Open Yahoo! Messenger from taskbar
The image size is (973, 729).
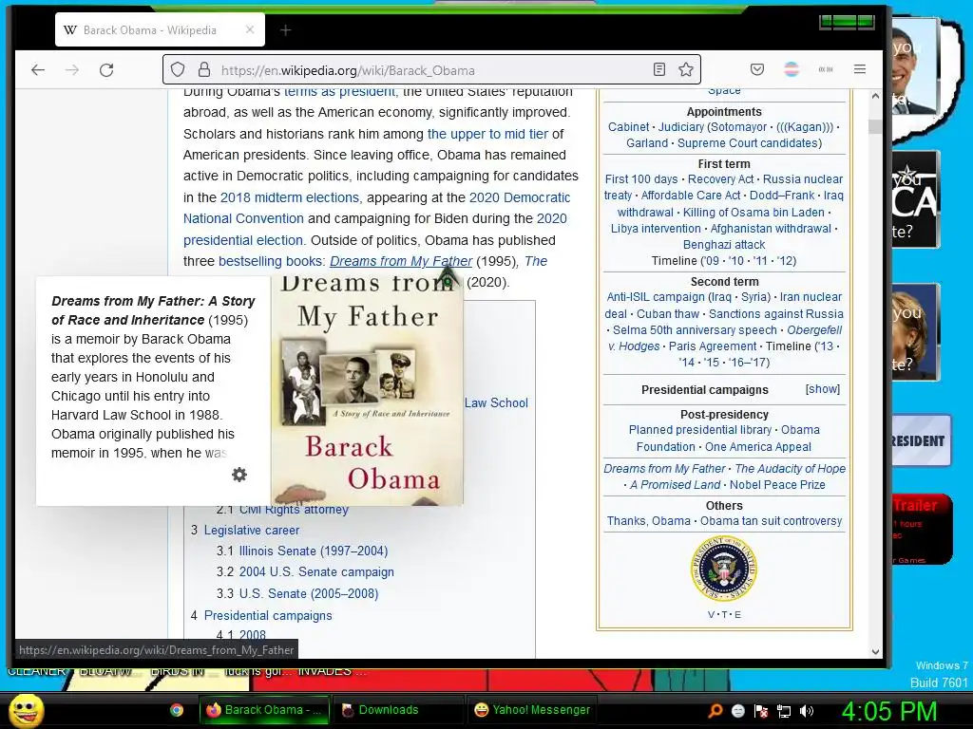(x=530, y=710)
